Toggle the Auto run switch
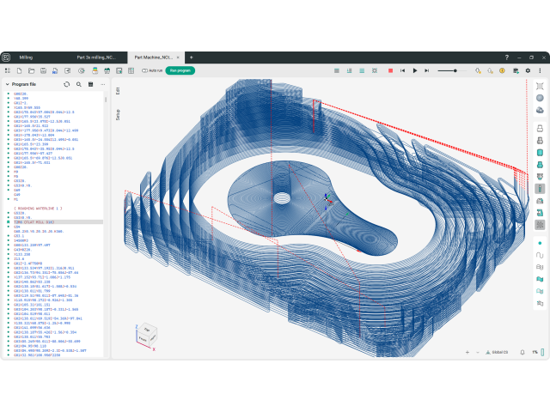This screenshot has width=550, height=412. [x=145, y=70]
